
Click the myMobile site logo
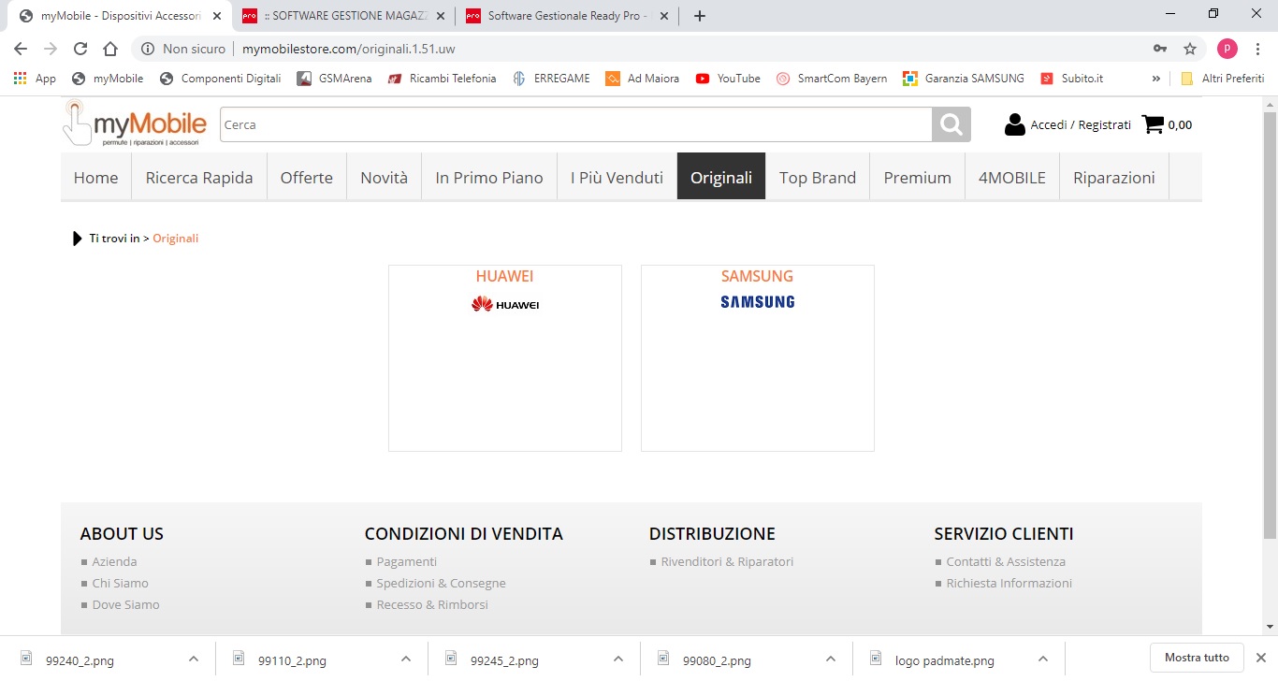coord(135,123)
